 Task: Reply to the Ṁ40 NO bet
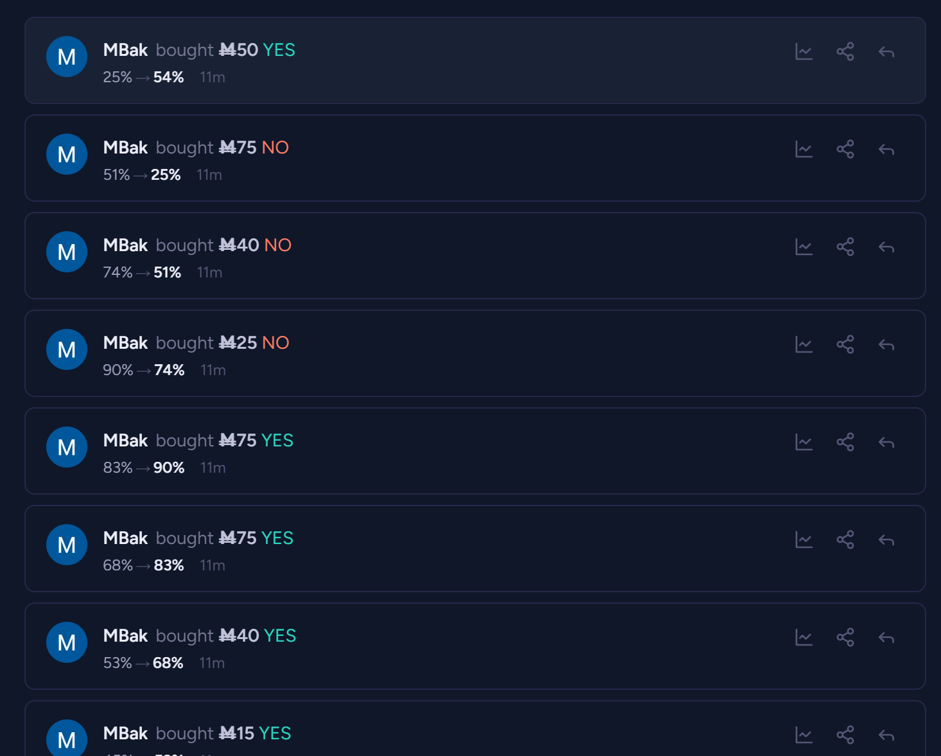click(886, 247)
